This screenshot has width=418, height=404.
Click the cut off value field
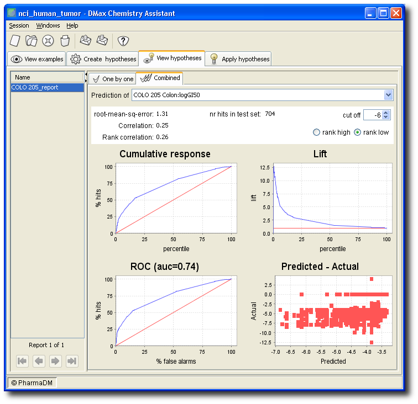point(373,115)
